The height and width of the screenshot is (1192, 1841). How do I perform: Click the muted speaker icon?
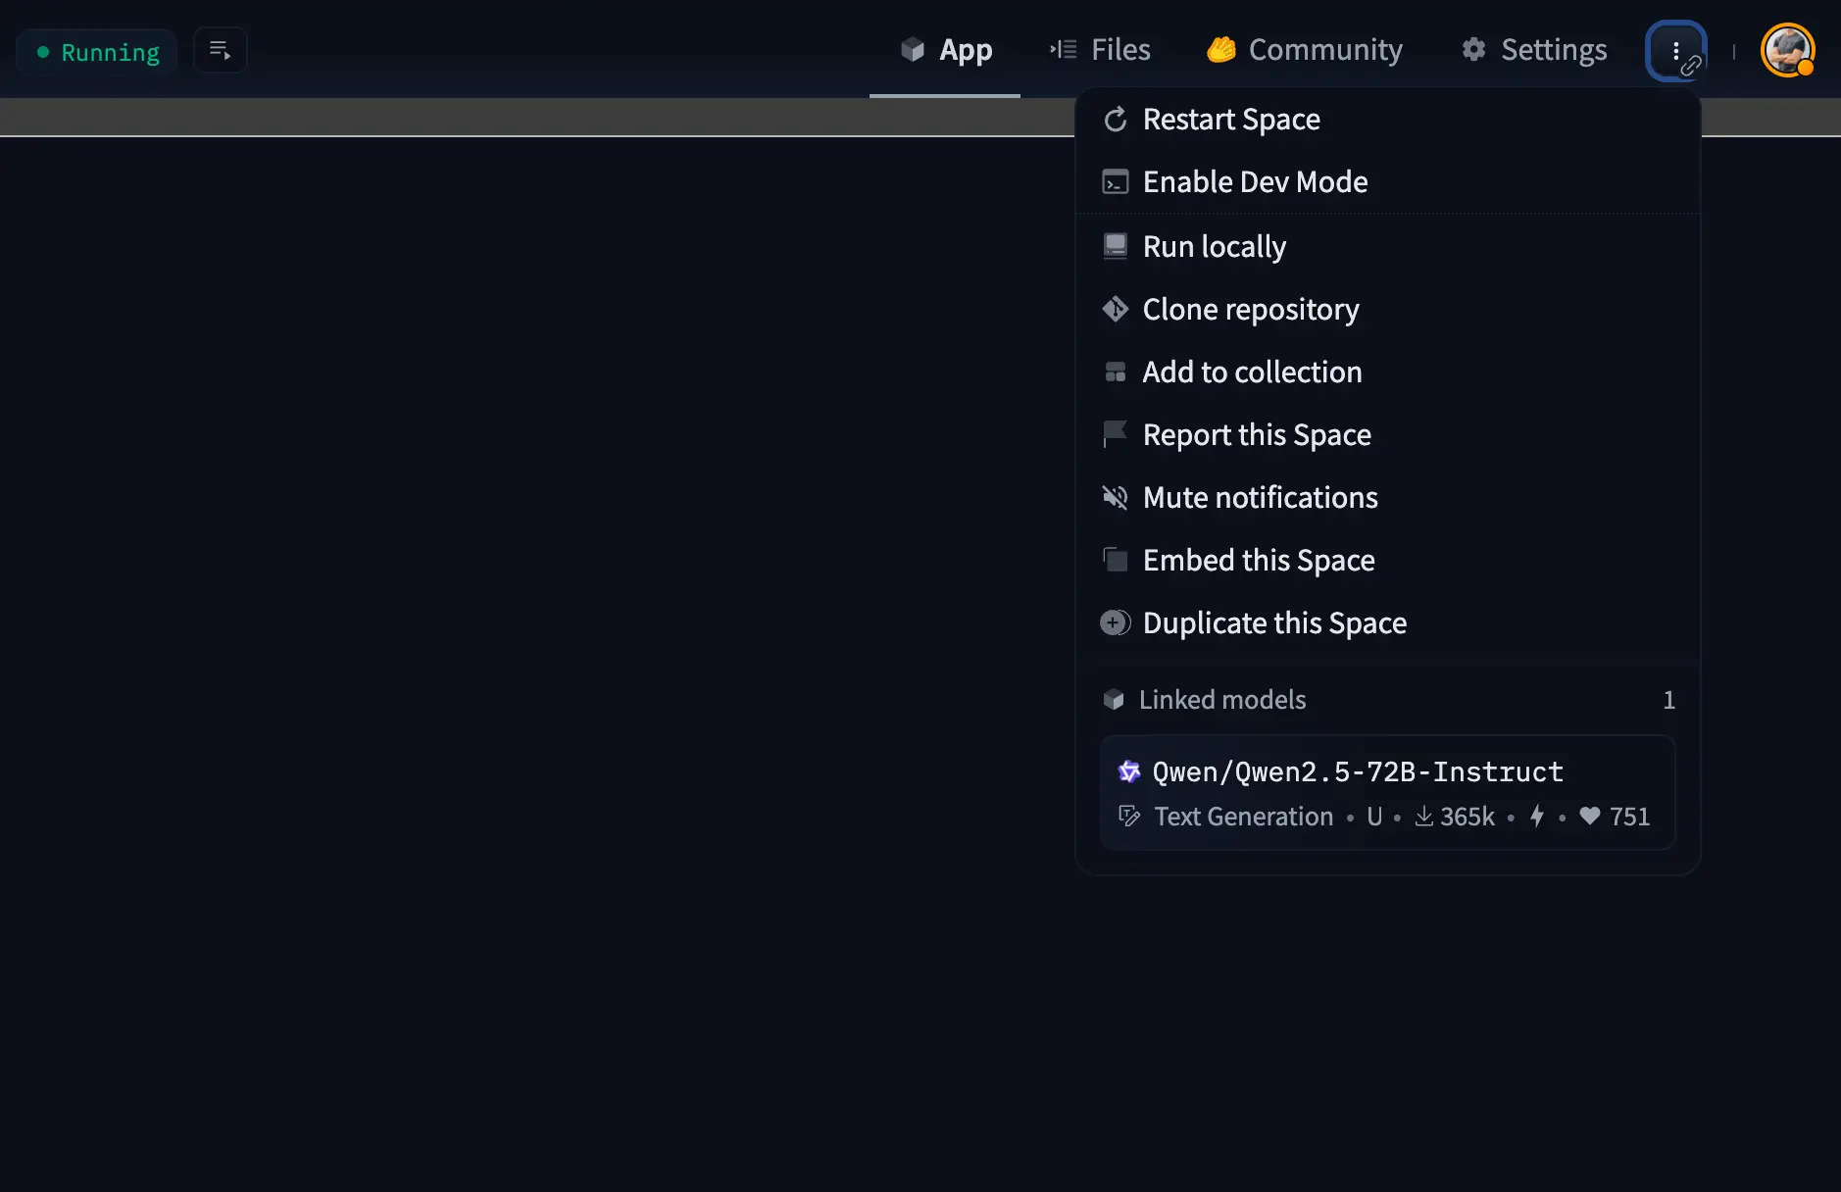pos(1116,498)
